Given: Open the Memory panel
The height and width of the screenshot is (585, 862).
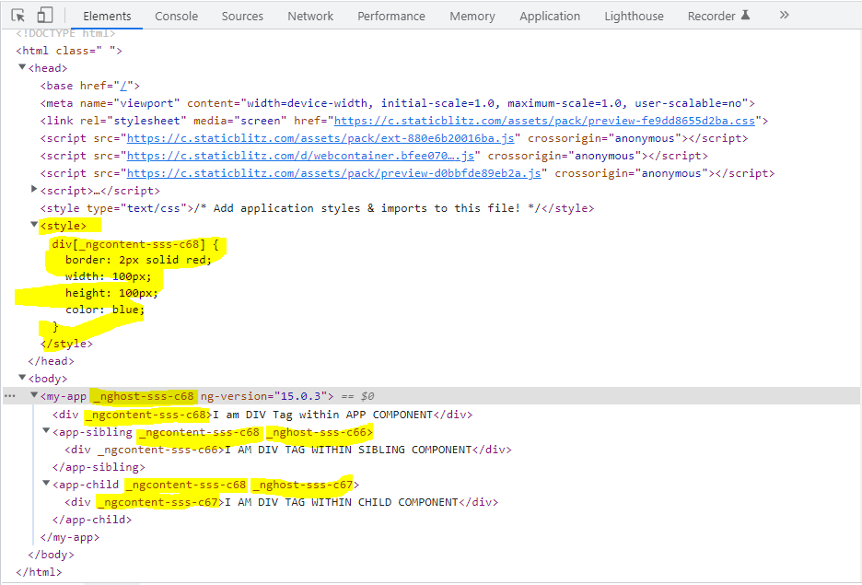Looking at the screenshot, I should (472, 16).
